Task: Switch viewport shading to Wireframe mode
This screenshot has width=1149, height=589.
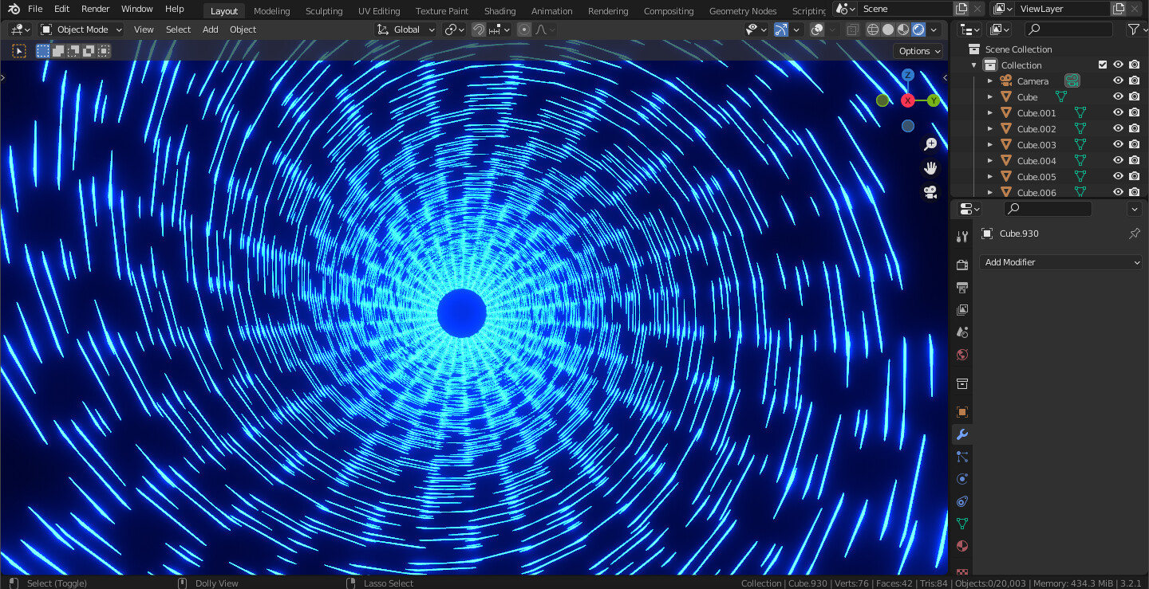Action: tap(872, 29)
